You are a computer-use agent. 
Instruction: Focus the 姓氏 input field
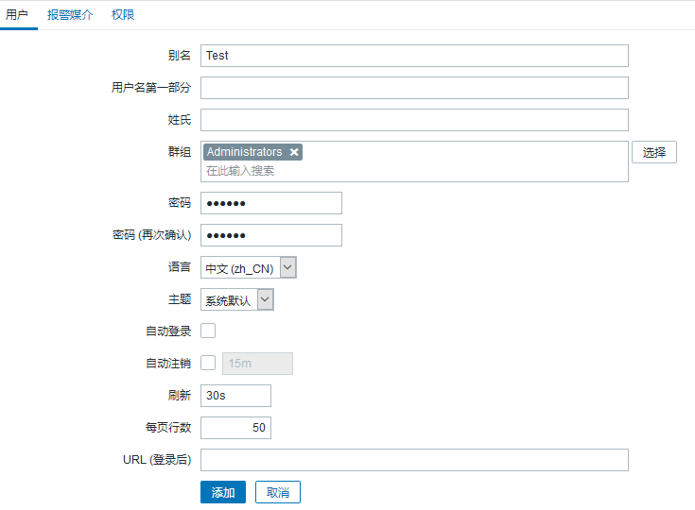(414, 120)
